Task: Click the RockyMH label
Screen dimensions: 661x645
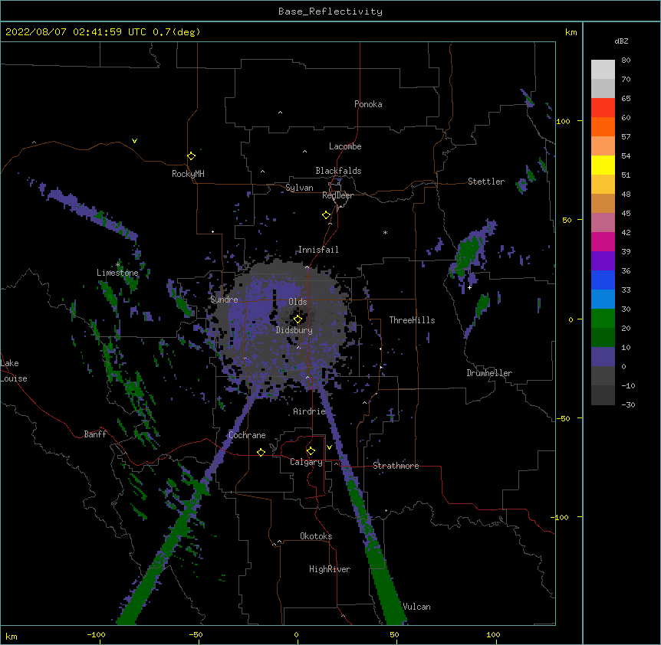Action: pos(188,174)
